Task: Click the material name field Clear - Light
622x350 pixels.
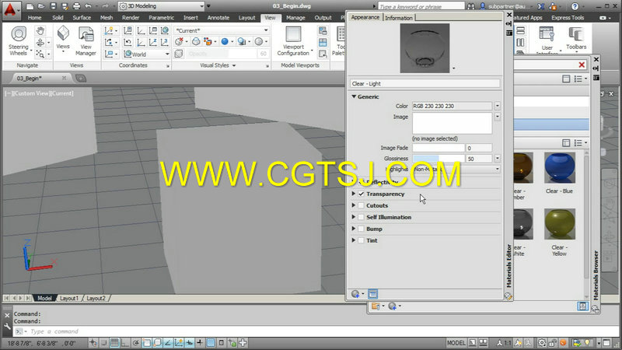Action: pyautogui.click(x=425, y=84)
